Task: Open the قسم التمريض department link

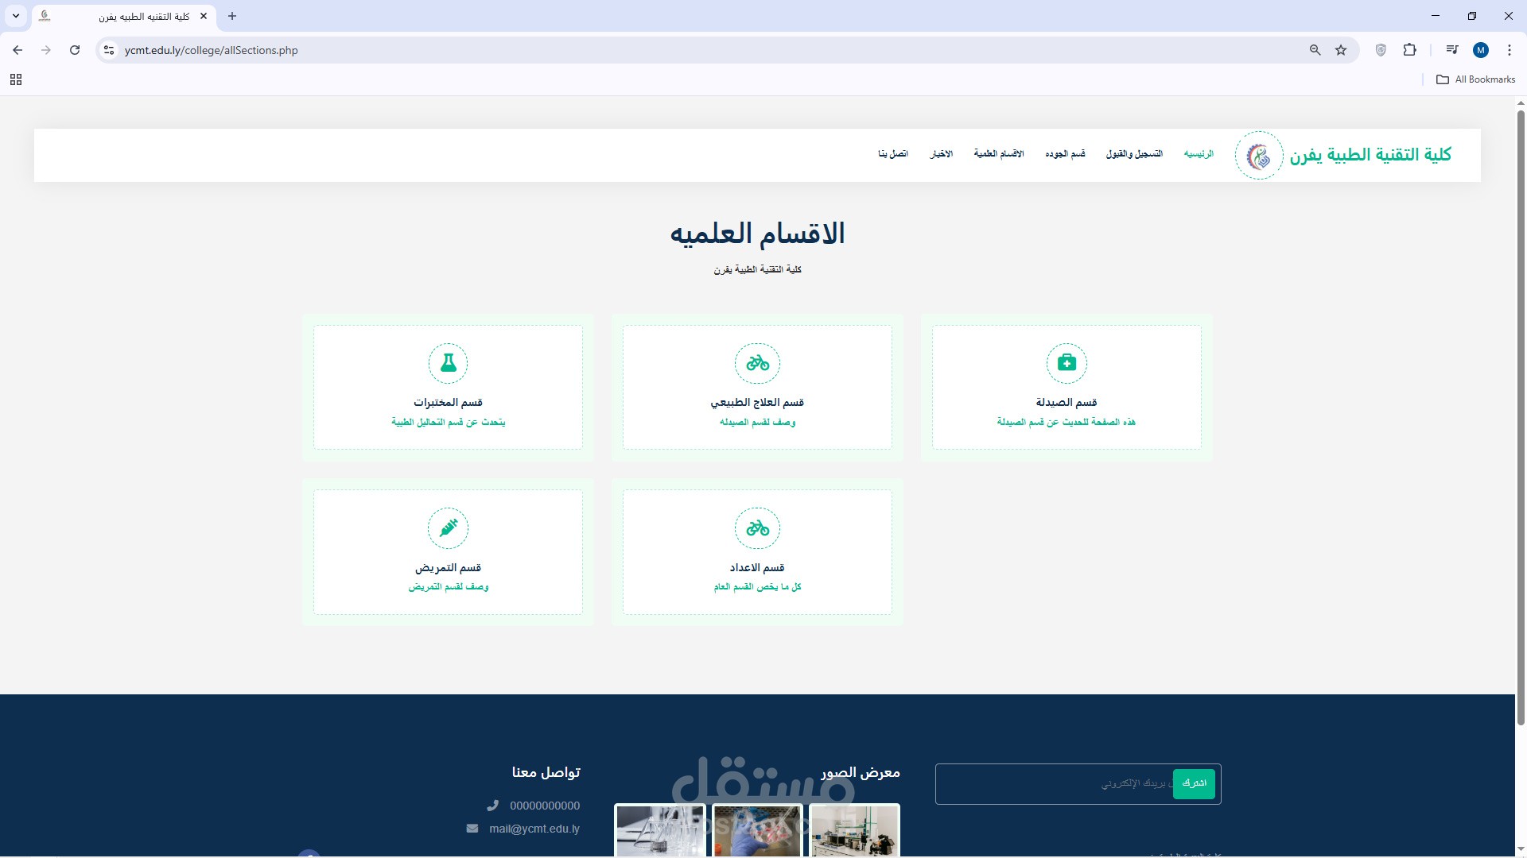Action: pyautogui.click(x=448, y=567)
